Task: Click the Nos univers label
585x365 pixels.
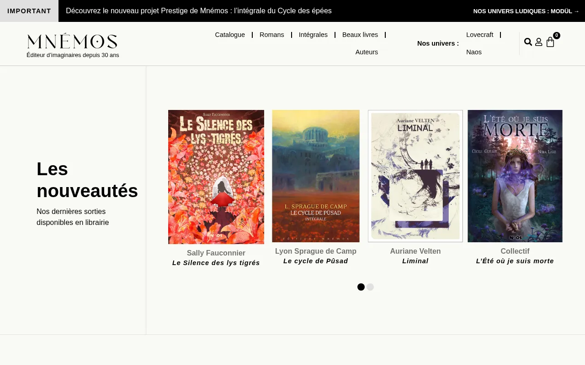Action: (438, 43)
